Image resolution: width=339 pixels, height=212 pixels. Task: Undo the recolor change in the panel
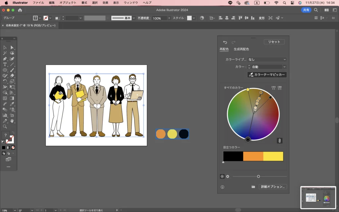click(225, 42)
